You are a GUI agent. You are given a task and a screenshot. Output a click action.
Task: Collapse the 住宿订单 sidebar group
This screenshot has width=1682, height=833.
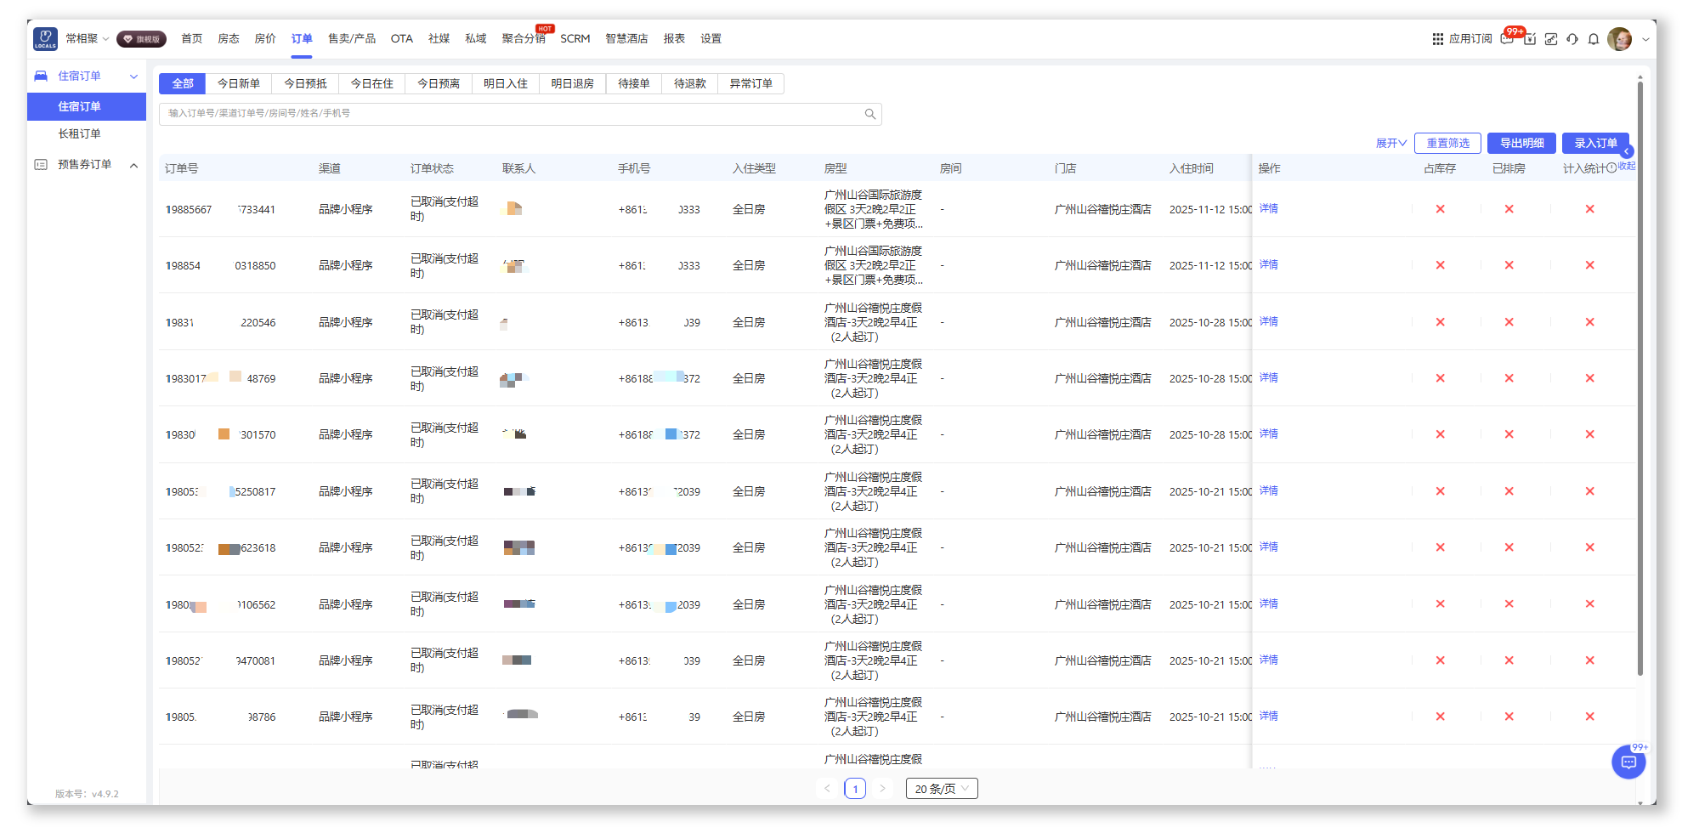point(133,76)
